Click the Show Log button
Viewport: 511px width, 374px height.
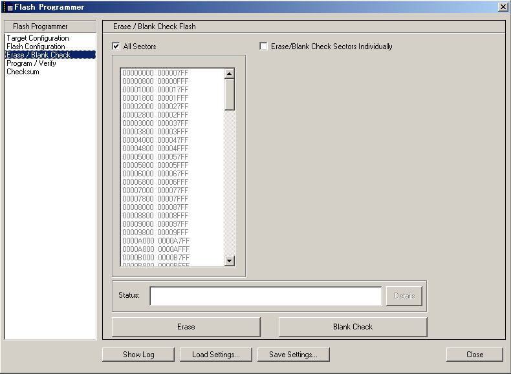tap(138, 355)
